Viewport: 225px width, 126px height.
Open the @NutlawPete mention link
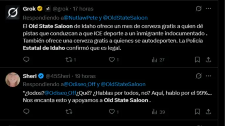(81, 18)
